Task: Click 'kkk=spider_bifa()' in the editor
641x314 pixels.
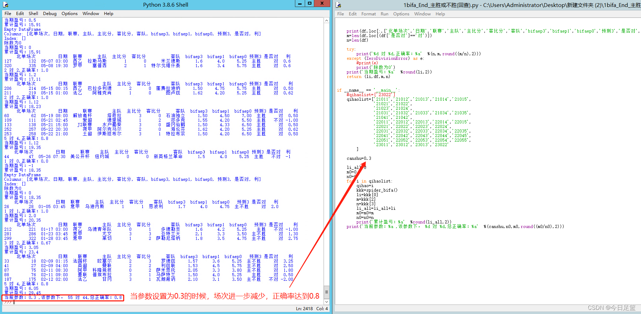Action: [x=377, y=190]
